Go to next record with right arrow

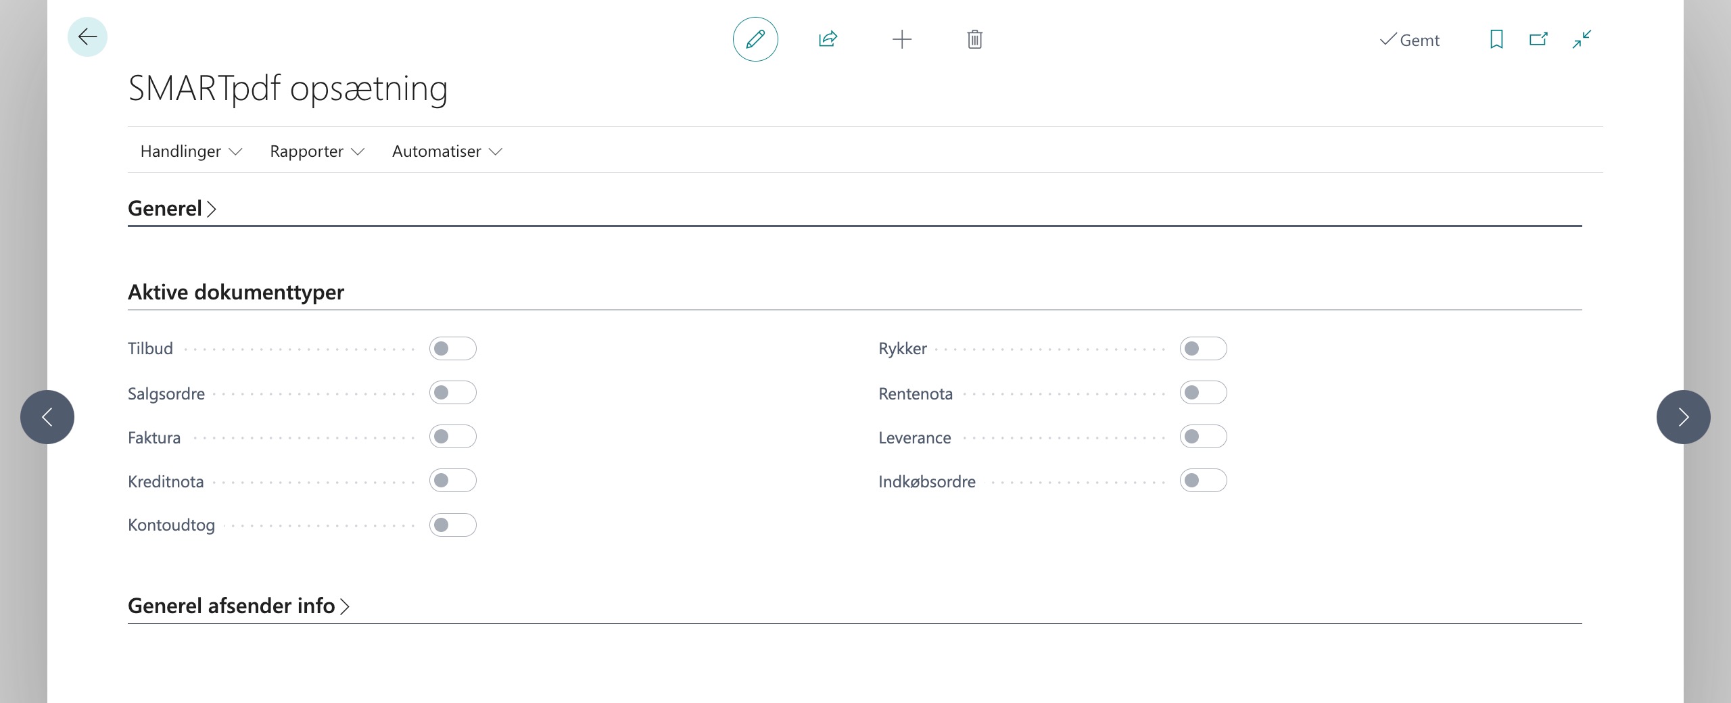click(x=1683, y=417)
